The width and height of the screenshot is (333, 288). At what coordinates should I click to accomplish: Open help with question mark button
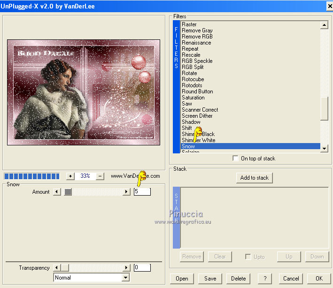265,279
